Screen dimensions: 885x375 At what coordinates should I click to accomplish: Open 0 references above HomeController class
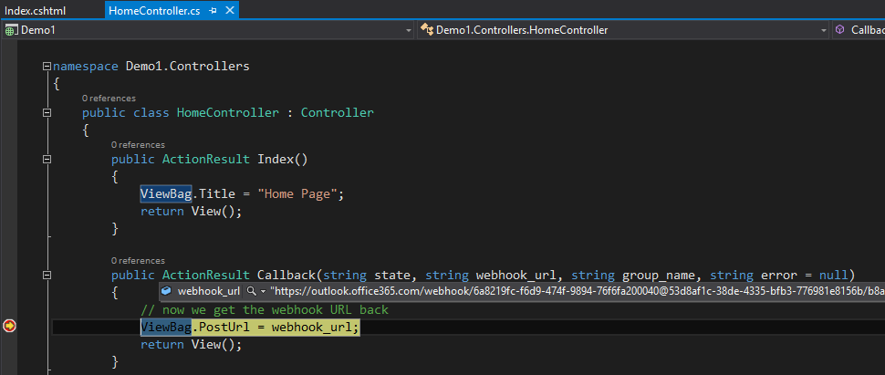click(109, 99)
